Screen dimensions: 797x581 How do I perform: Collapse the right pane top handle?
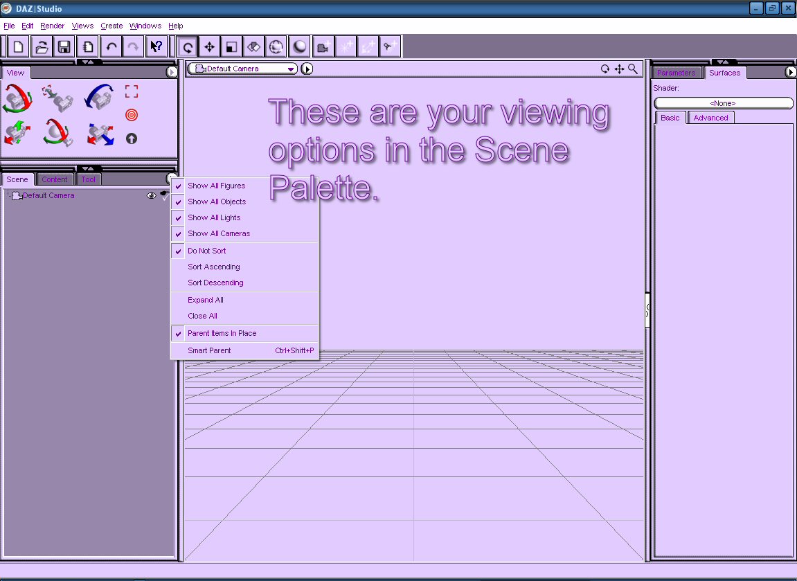724,62
